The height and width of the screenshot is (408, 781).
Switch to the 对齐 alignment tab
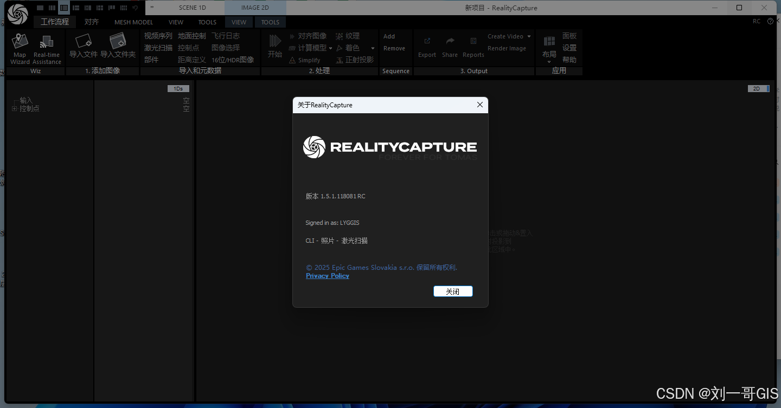[x=92, y=22]
